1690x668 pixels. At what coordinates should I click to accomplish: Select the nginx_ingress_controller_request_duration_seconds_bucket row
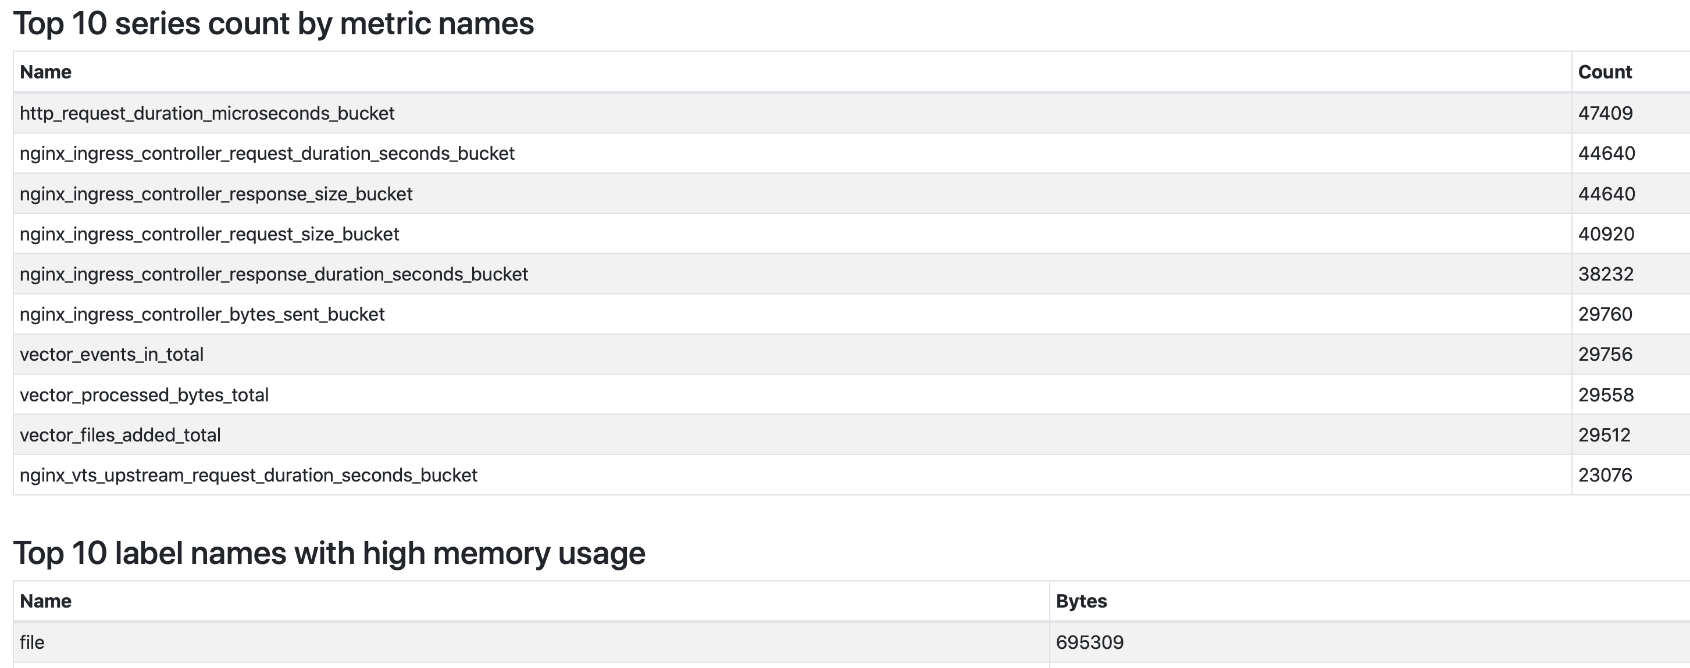851,153
